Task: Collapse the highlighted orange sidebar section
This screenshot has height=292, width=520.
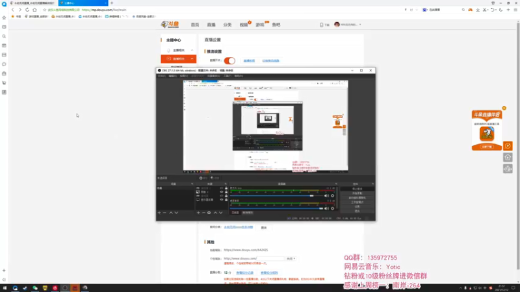Action: [x=192, y=59]
